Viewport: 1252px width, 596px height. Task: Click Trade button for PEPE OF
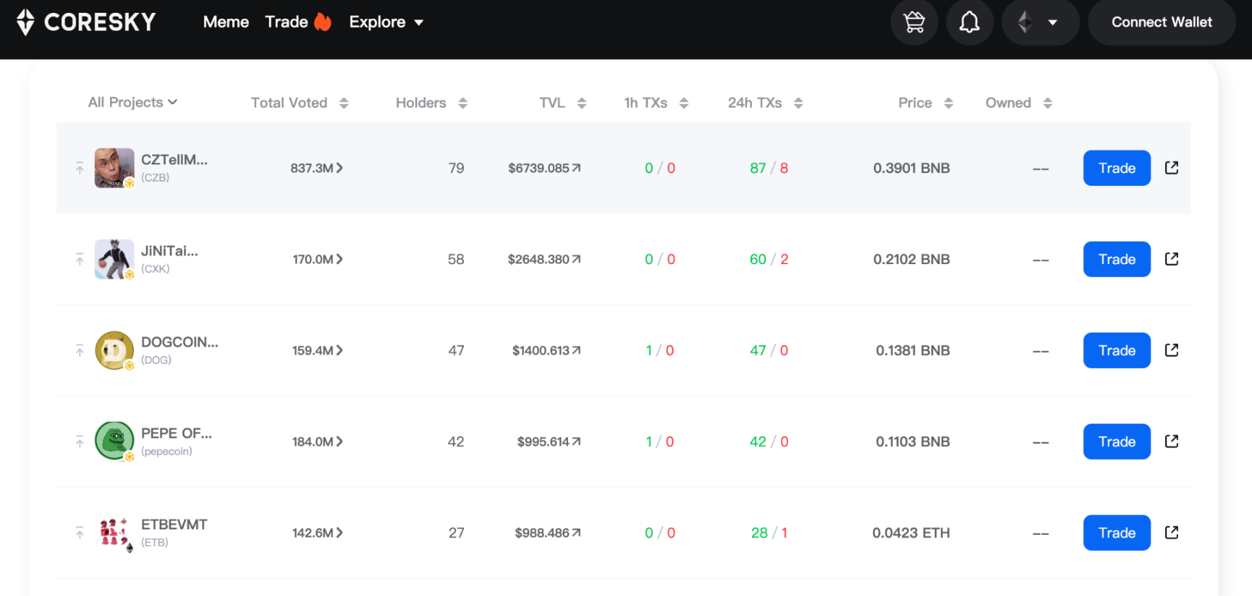(1116, 442)
